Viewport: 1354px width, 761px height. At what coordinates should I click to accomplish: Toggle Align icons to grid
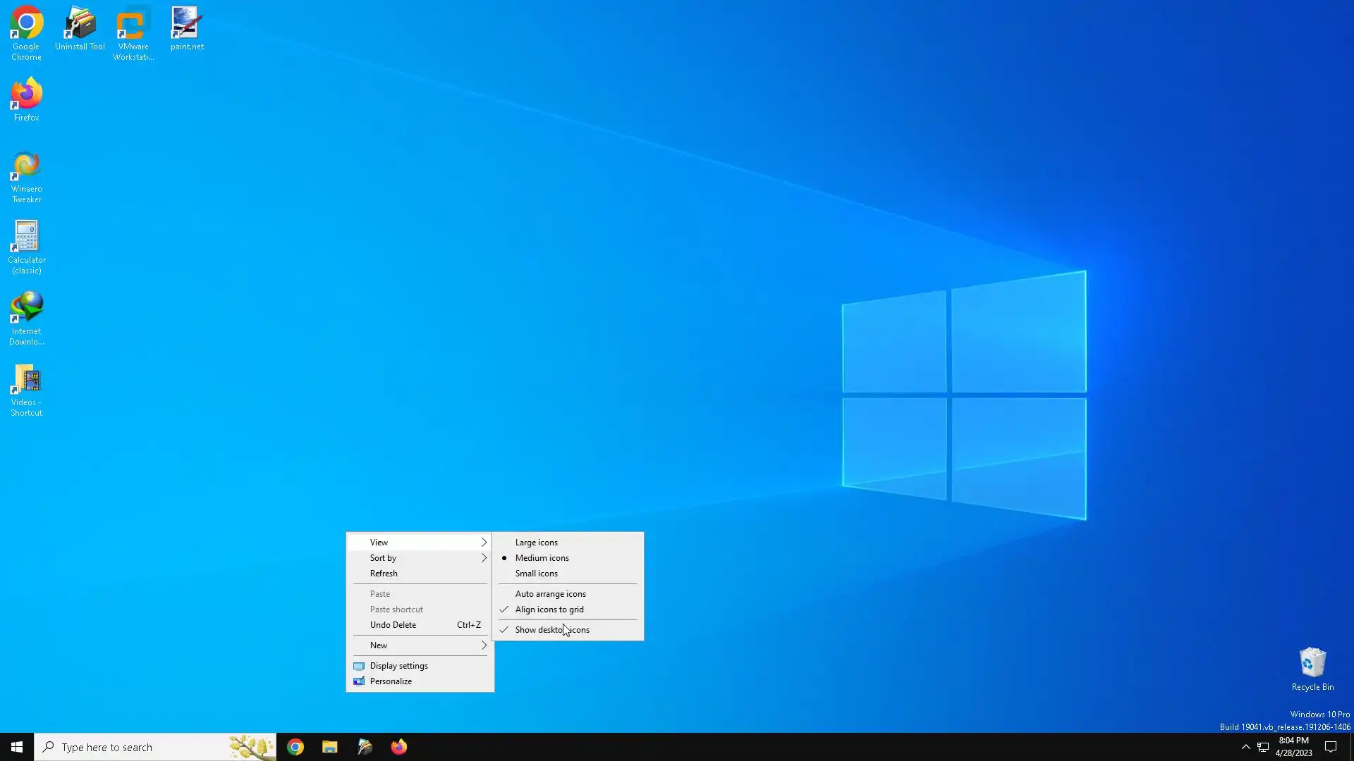[x=549, y=610]
